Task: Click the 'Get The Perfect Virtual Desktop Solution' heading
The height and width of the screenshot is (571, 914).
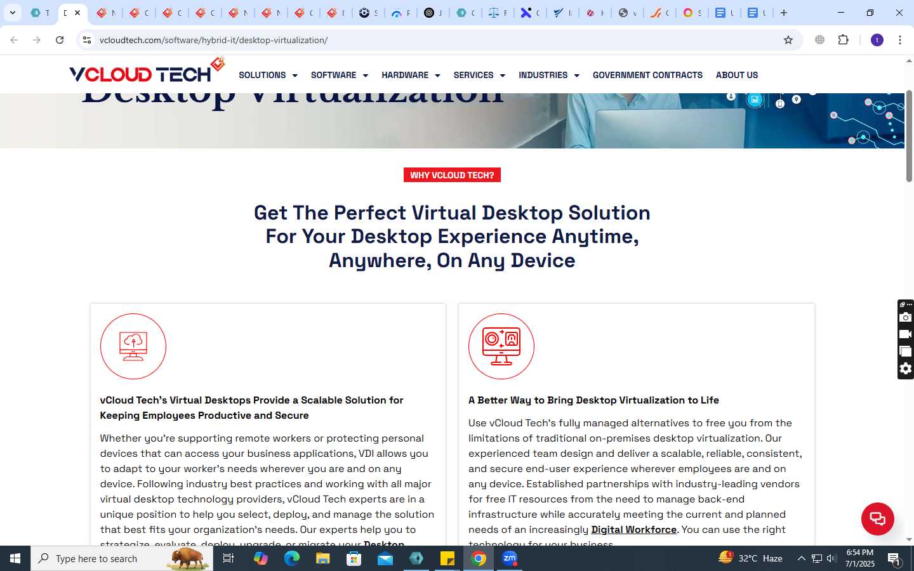Action: [452, 236]
